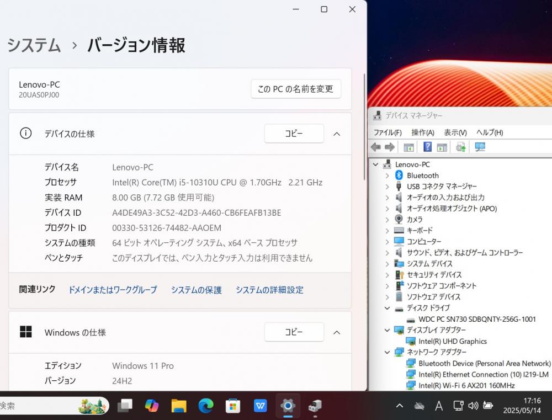
Task: Click the Scan for hardware changes monitor icon
Action: pos(480,147)
